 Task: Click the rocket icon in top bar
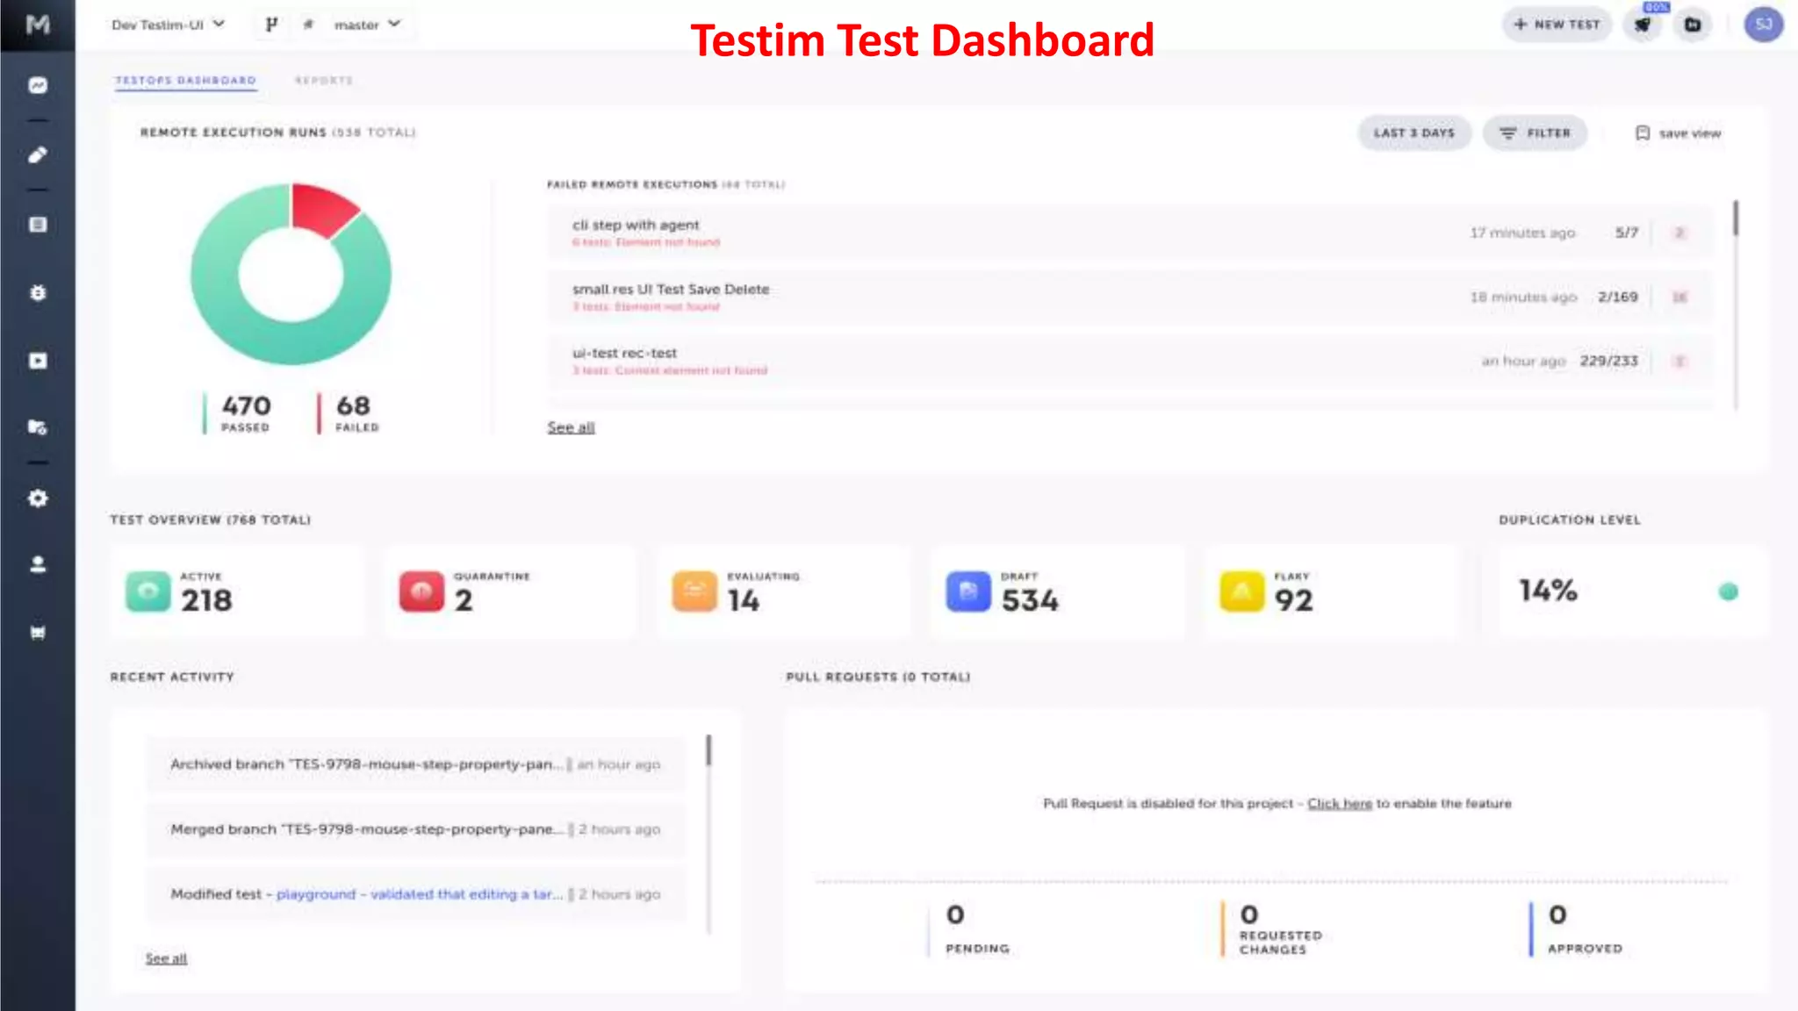coord(1643,25)
